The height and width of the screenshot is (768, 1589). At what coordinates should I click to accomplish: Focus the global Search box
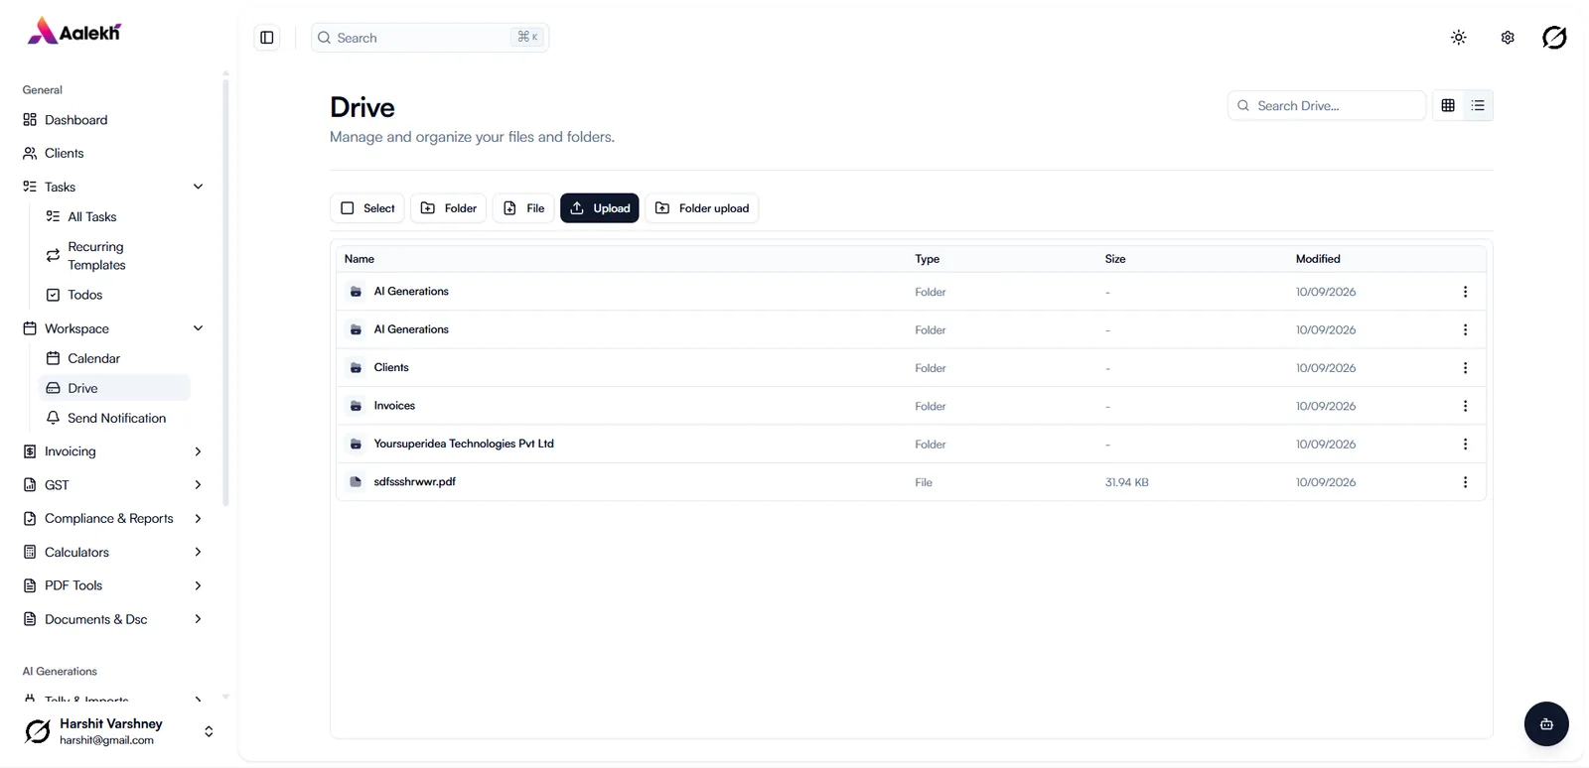click(430, 38)
